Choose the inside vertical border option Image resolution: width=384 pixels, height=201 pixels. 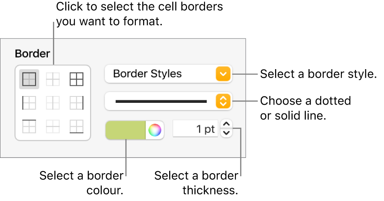53,103
